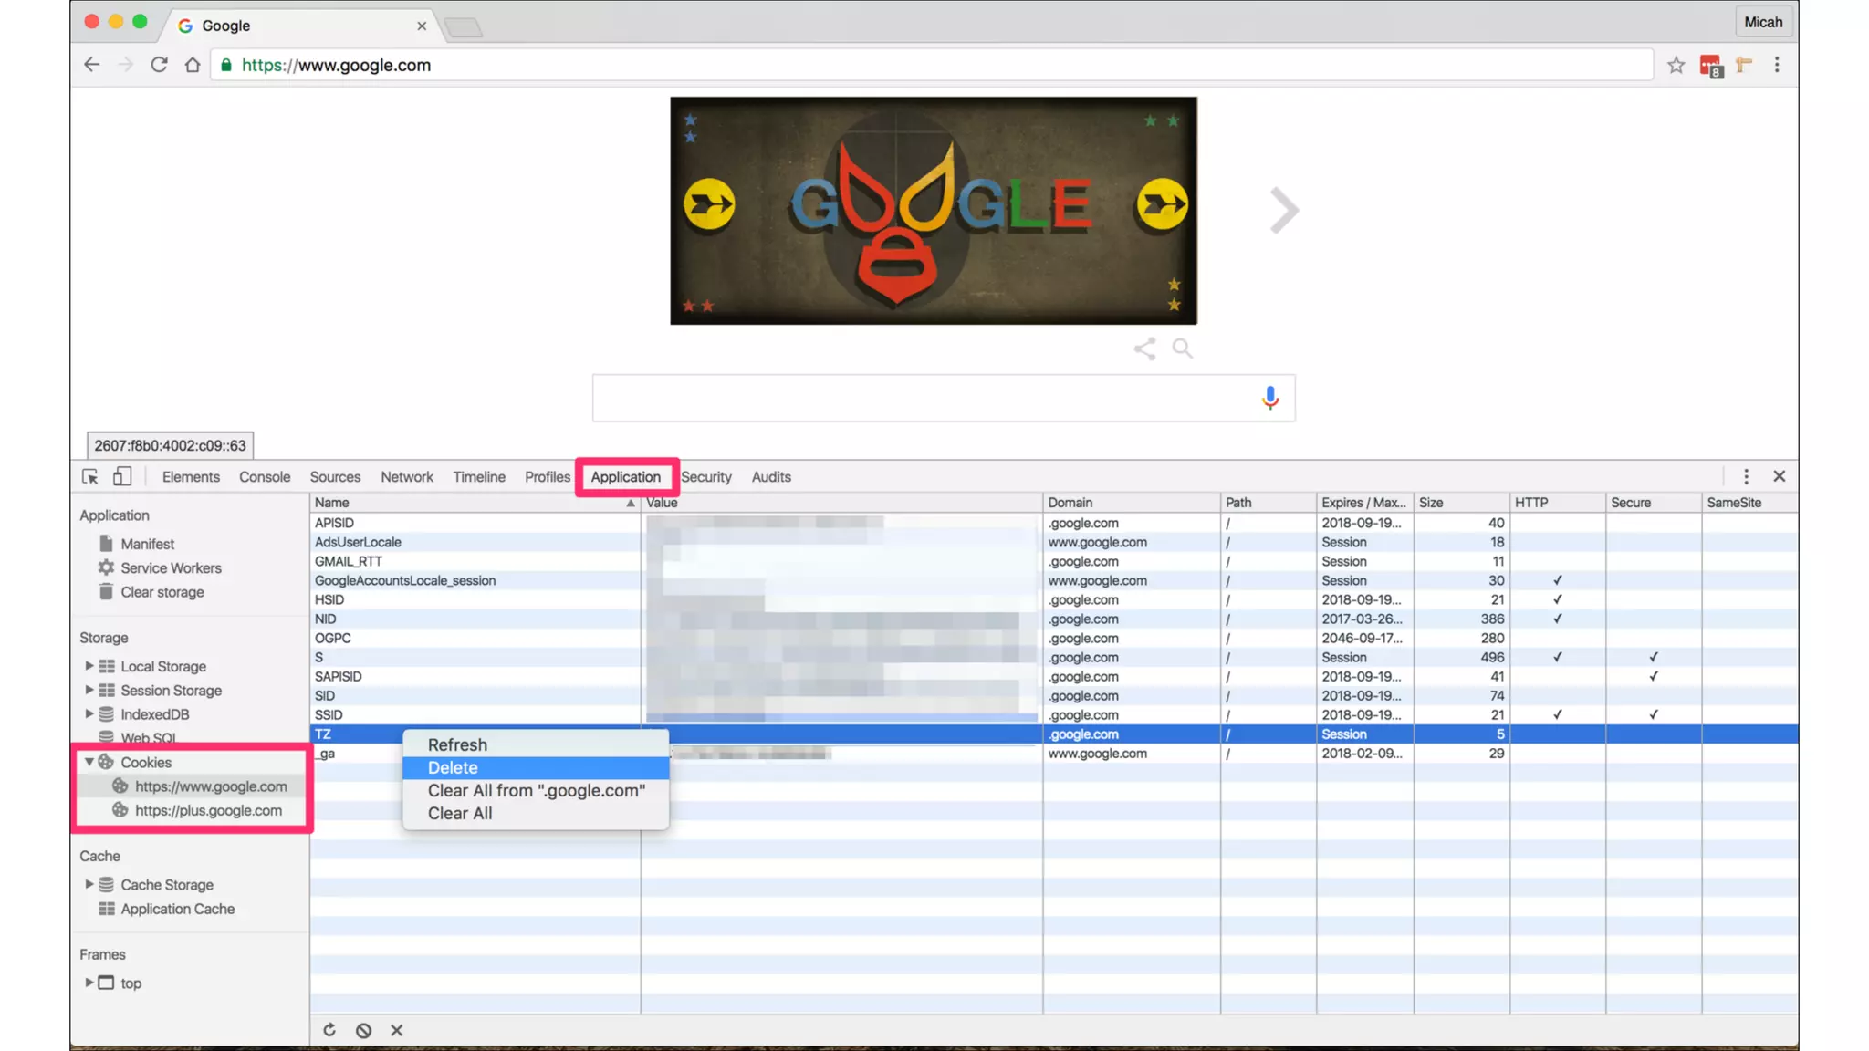
Task: Toggle the device toolbar icon
Action: click(x=122, y=476)
